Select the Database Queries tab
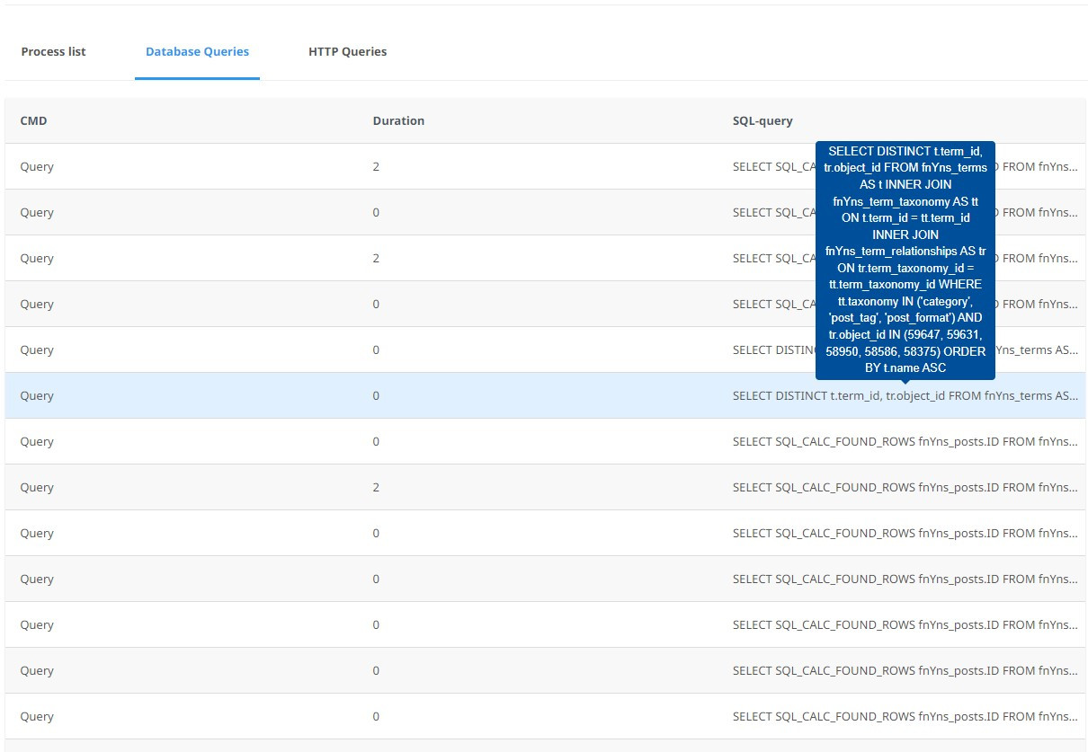This screenshot has height=752, width=1088. (x=197, y=51)
